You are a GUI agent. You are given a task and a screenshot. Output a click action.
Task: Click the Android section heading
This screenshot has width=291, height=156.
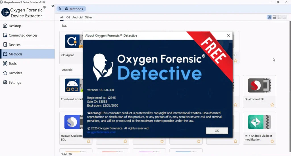tap(67, 70)
